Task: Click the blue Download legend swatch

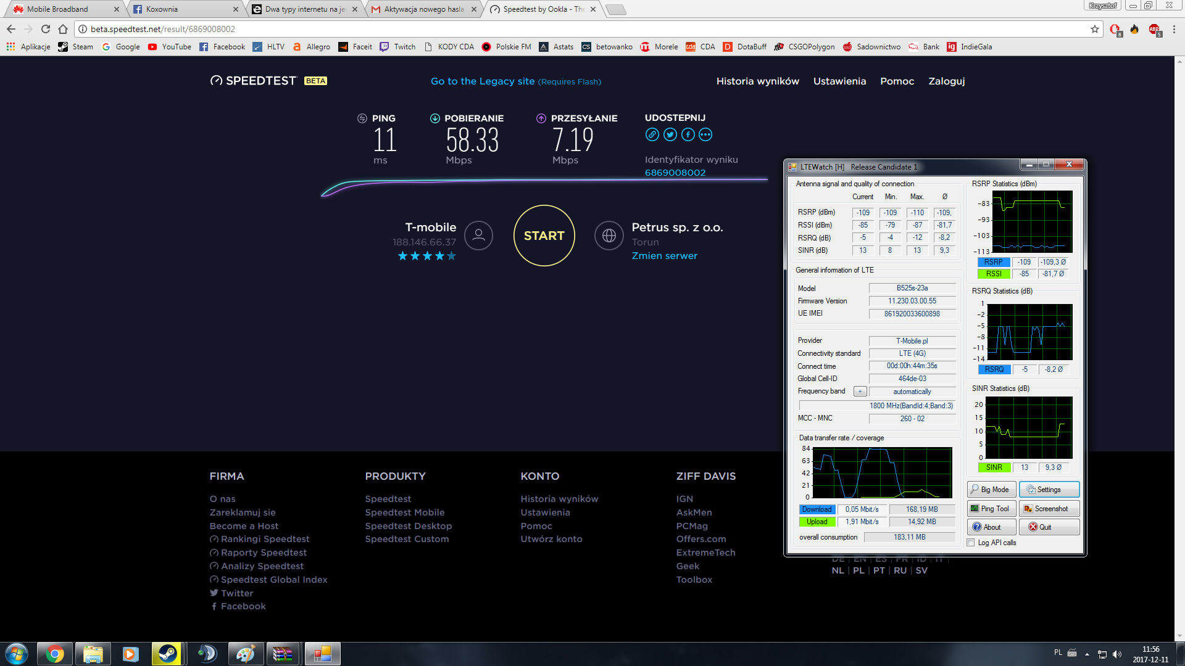Action: 817,509
